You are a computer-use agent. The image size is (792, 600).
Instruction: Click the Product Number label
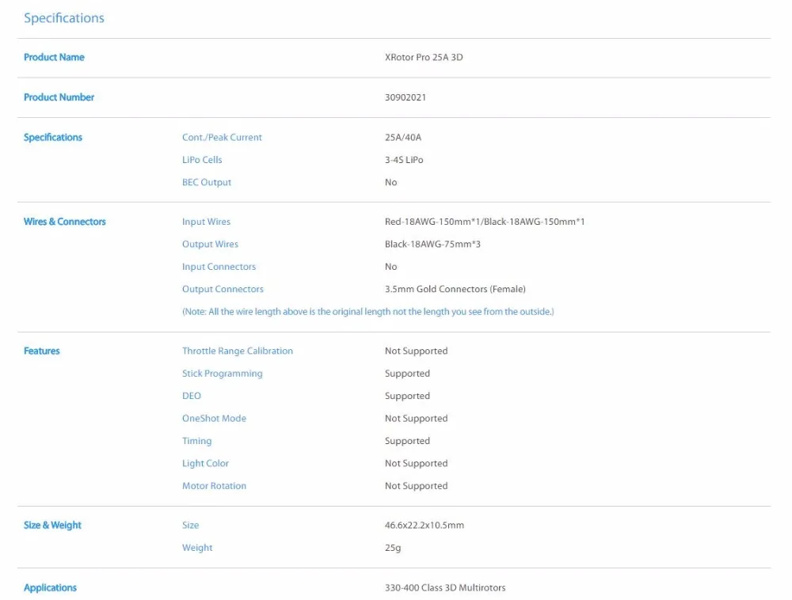[x=59, y=97]
